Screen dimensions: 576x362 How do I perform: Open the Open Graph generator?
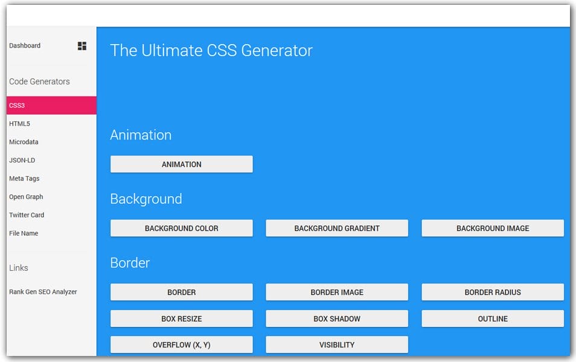click(25, 196)
